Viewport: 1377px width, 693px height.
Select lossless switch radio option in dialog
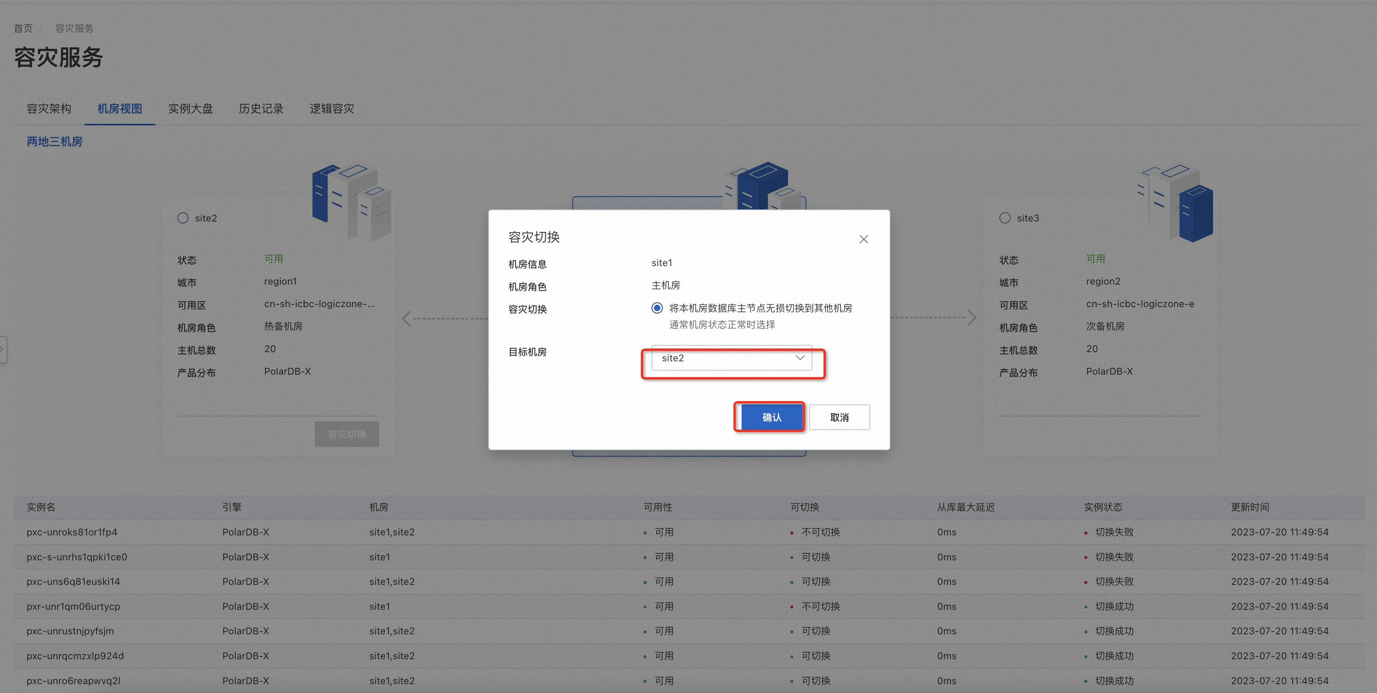click(x=657, y=308)
